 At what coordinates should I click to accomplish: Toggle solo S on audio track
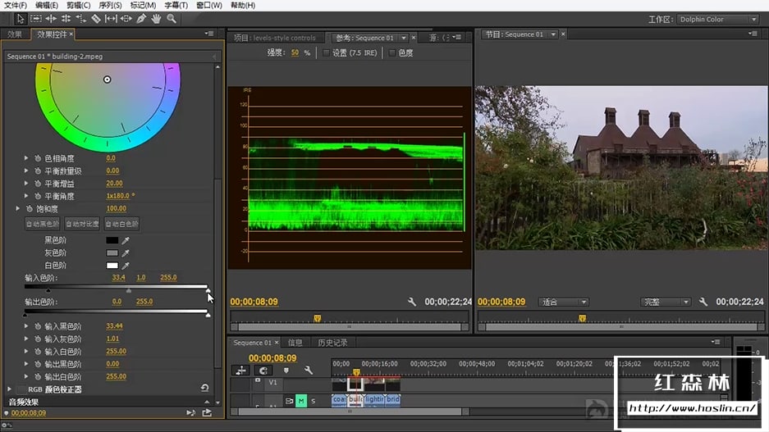314,401
